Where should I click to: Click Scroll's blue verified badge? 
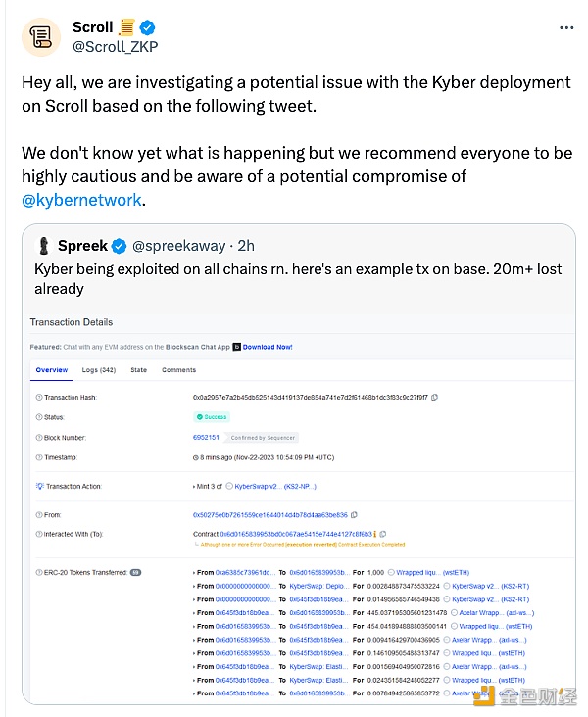point(147,27)
